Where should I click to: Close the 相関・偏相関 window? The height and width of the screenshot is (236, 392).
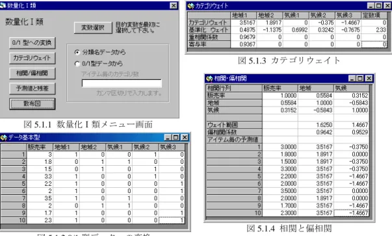pyautogui.click(x=369, y=79)
